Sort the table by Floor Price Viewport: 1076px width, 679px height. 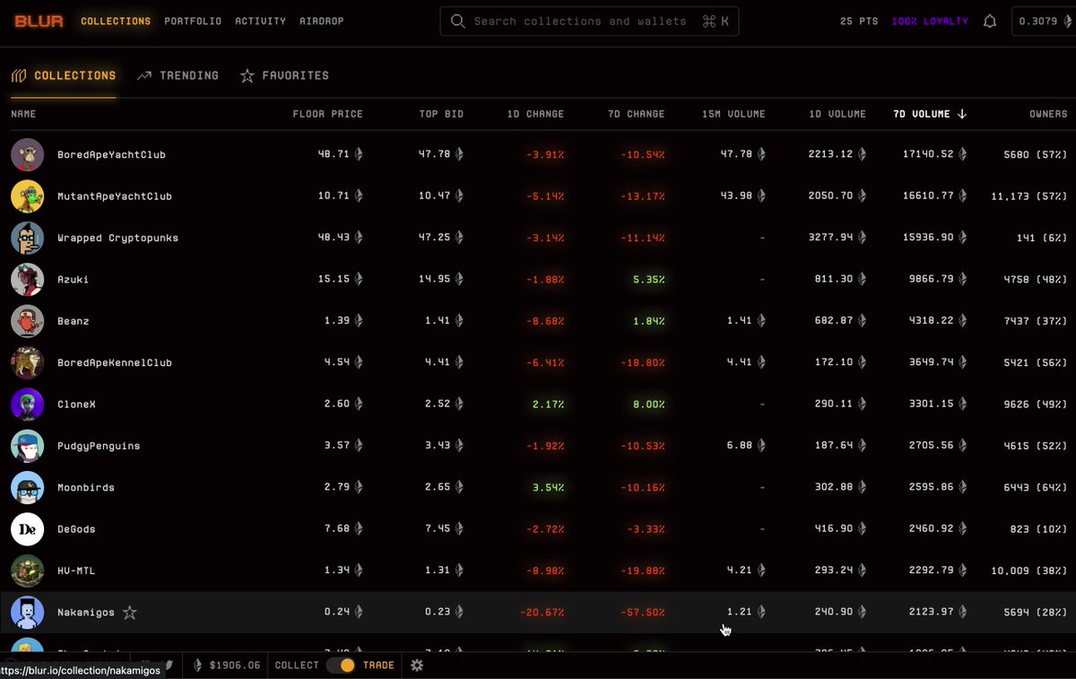[x=327, y=114]
